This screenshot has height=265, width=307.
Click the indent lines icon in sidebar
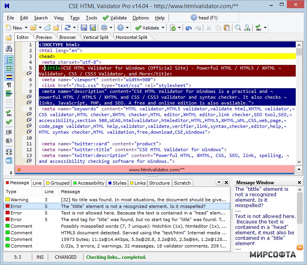pyautogui.click(x=9, y=132)
